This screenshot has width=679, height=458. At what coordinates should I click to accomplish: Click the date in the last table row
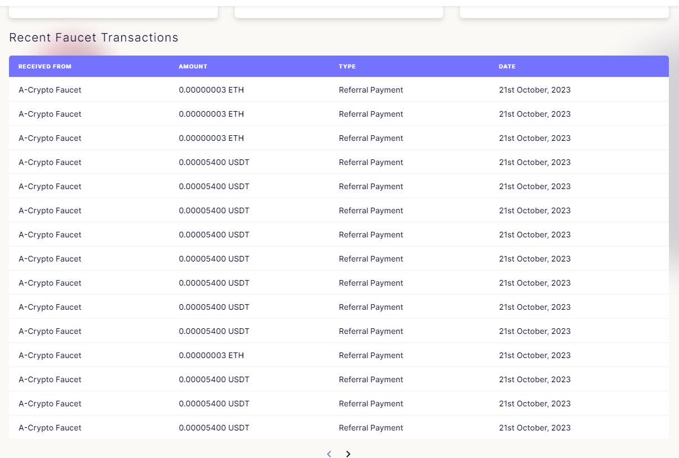(535, 428)
